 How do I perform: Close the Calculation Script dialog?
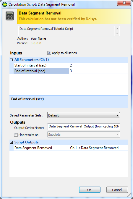(x=124, y=3)
